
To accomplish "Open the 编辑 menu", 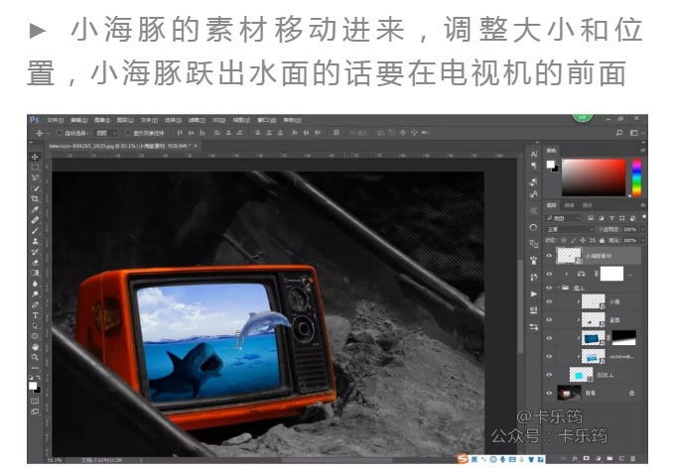I will [78, 120].
